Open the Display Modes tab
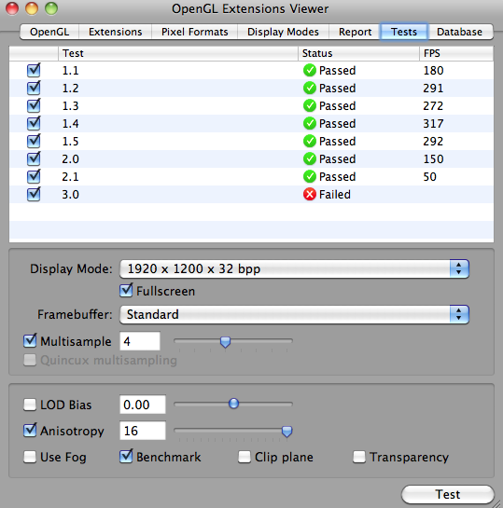 tap(283, 32)
